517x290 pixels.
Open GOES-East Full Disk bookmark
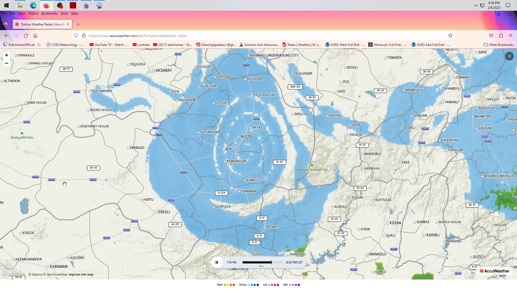click(x=431, y=45)
